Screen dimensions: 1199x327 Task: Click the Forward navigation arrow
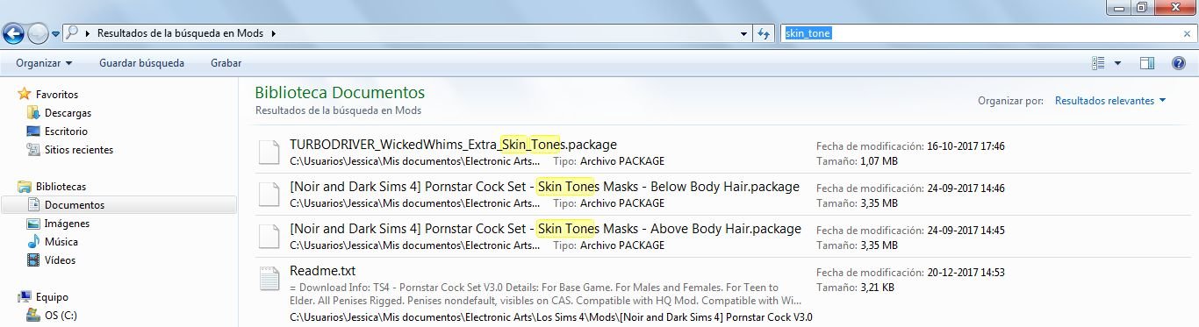click(38, 34)
